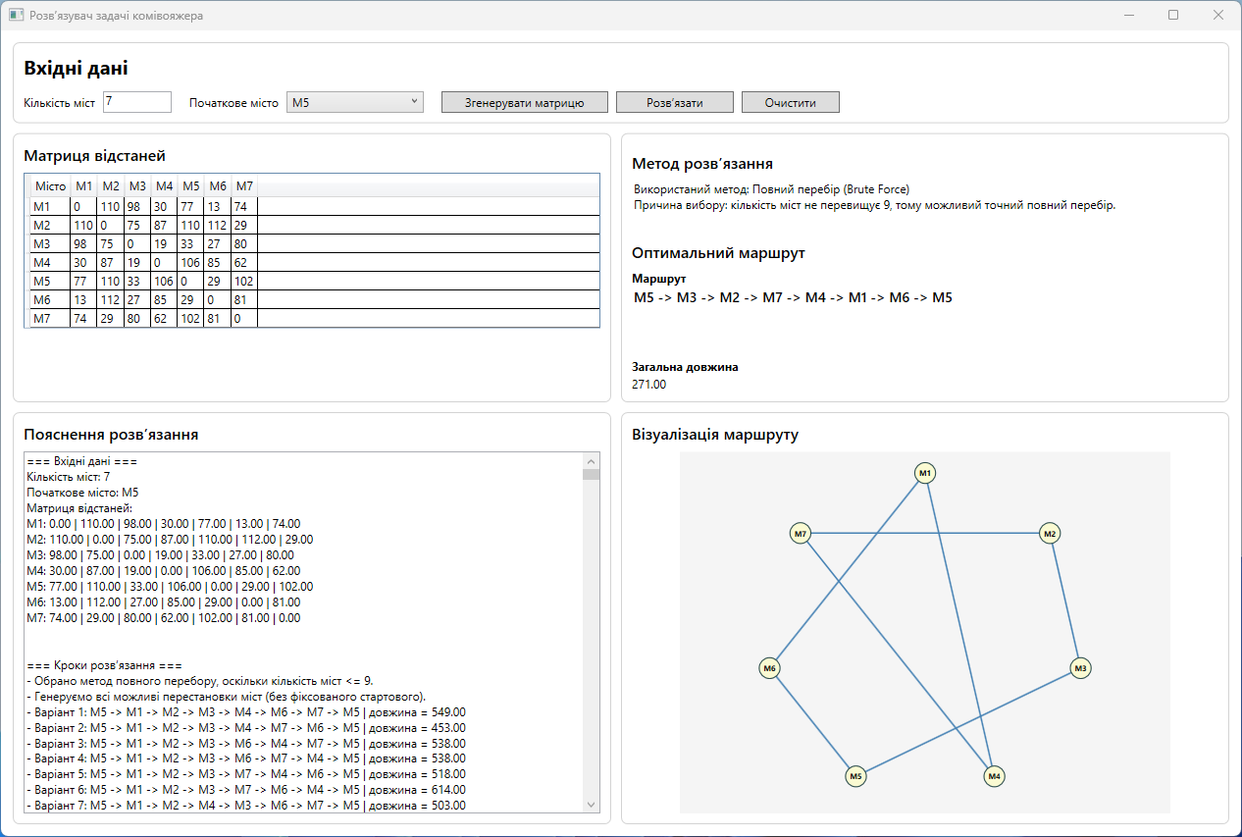Select the M3 node circle
1242x837 pixels.
pos(1080,668)
